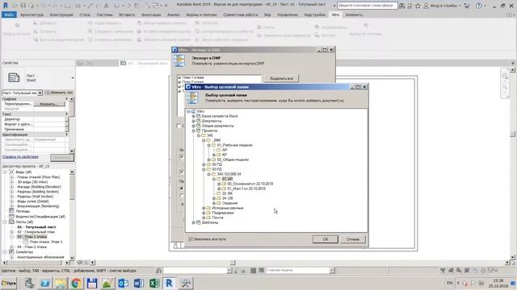Viewport: 517px width, 290px height.
Task: Click the print icon in quick access toolbar
Action: [67, 6]
